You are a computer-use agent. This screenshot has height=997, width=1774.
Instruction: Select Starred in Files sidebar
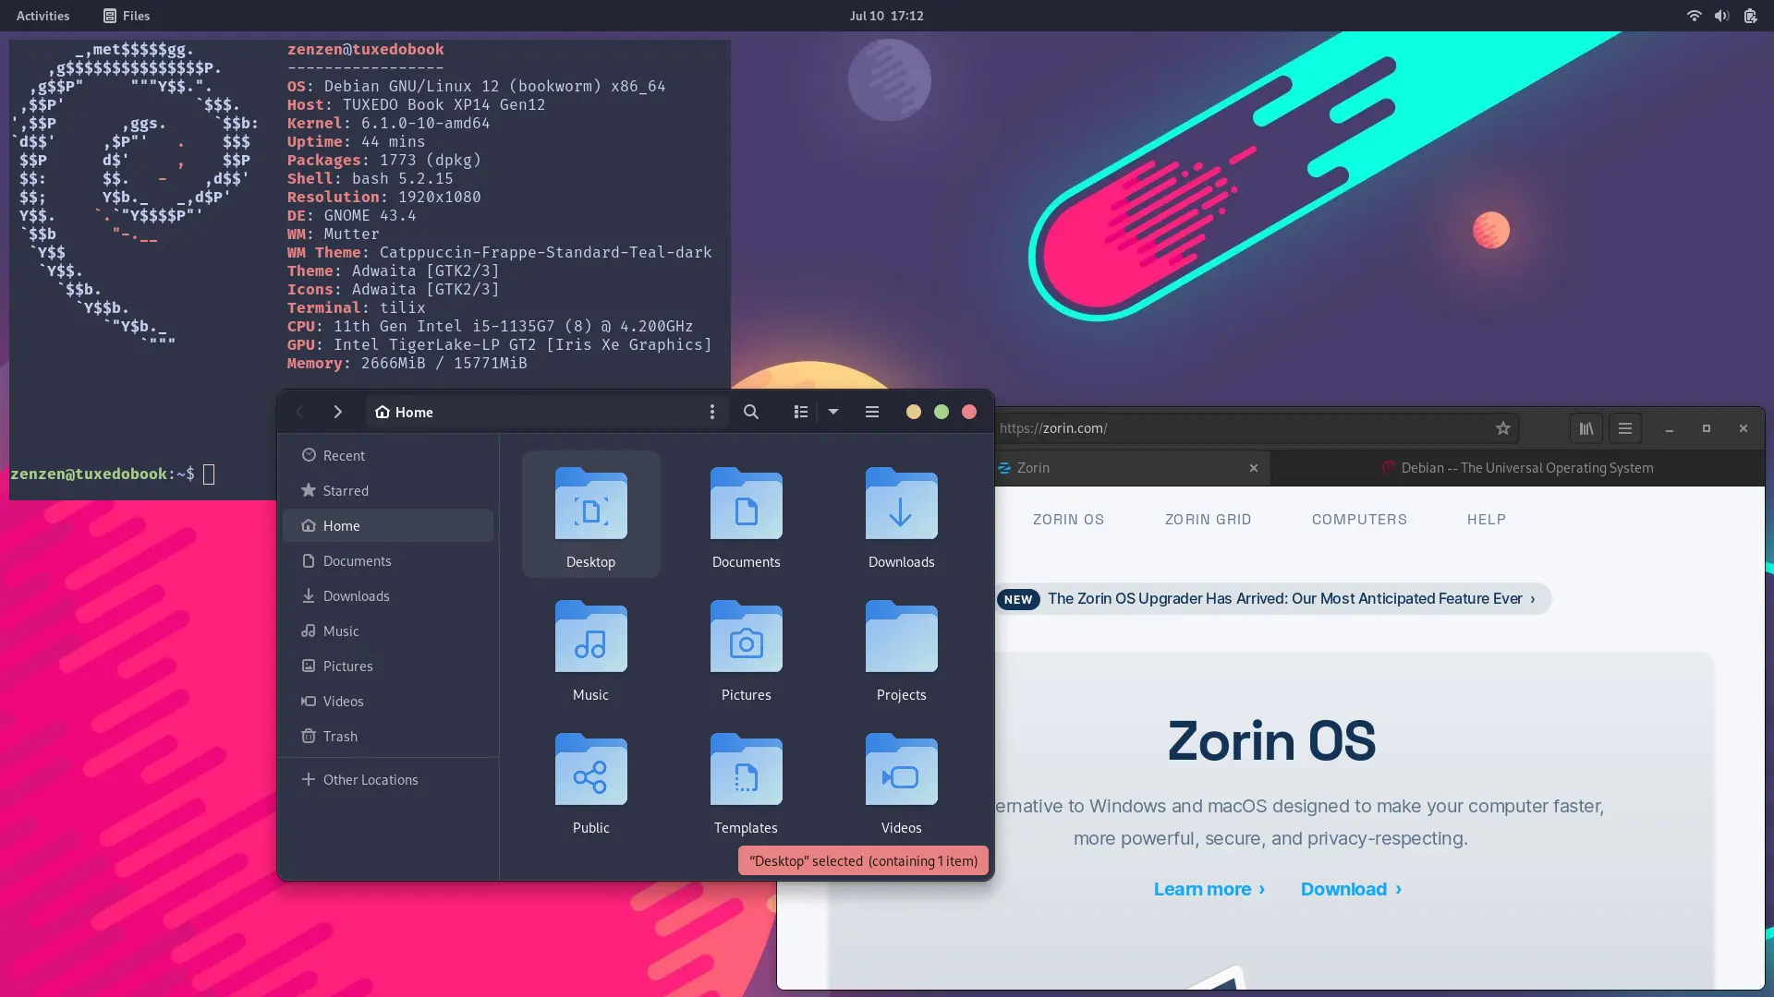coord(388,490)
